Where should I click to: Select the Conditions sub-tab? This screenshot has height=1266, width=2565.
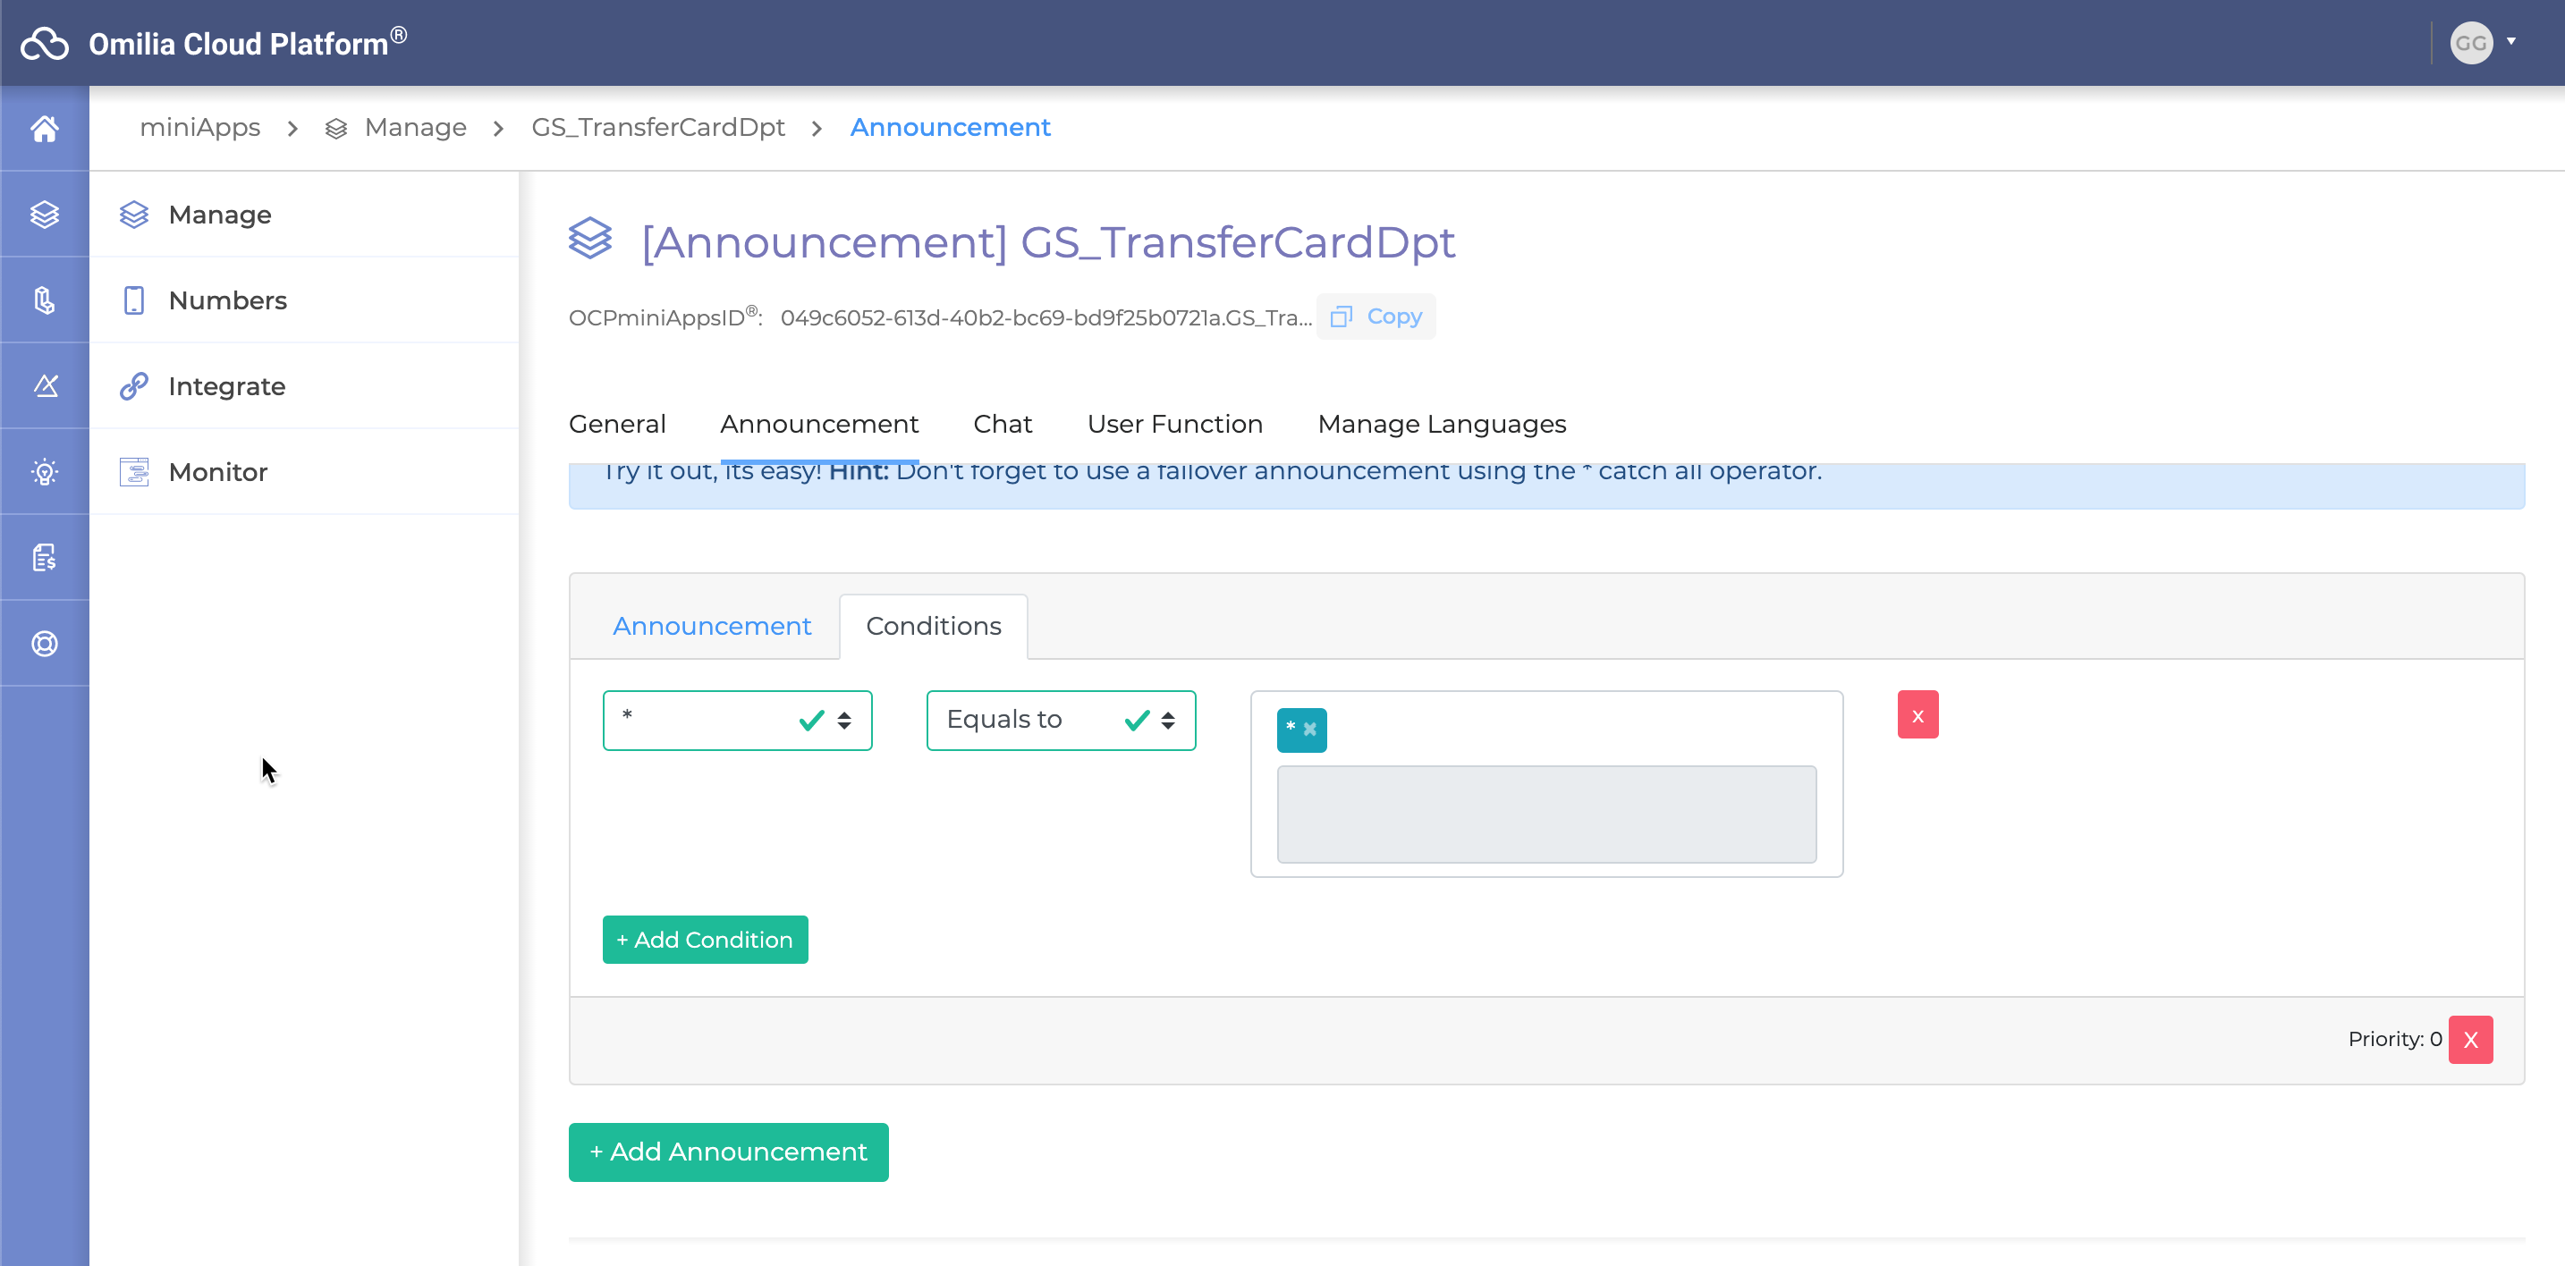point(933,626)
